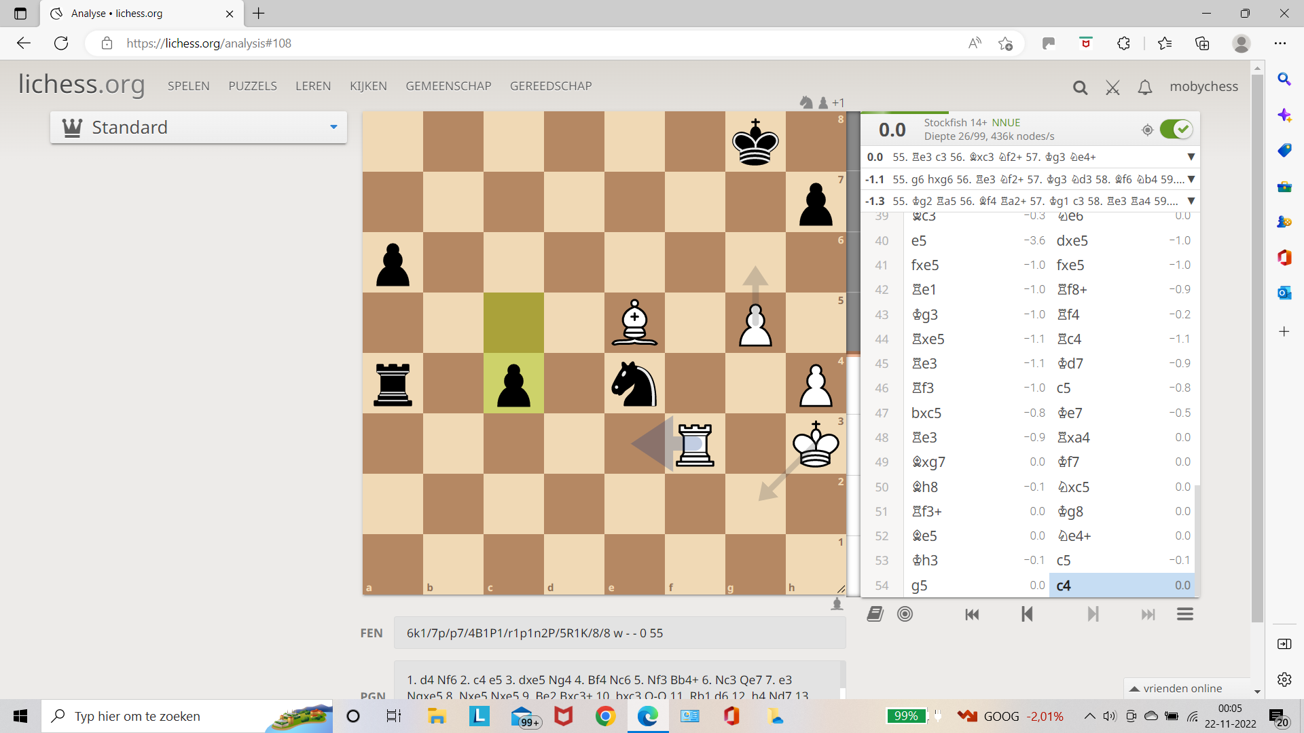This screenshot has height=733, width=1304.
Task: Open engine settings gear icon
Action: coord(1148,130)
